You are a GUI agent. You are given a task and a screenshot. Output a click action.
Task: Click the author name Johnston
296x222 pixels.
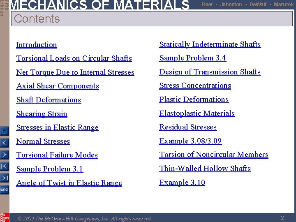tap(231, 5)
